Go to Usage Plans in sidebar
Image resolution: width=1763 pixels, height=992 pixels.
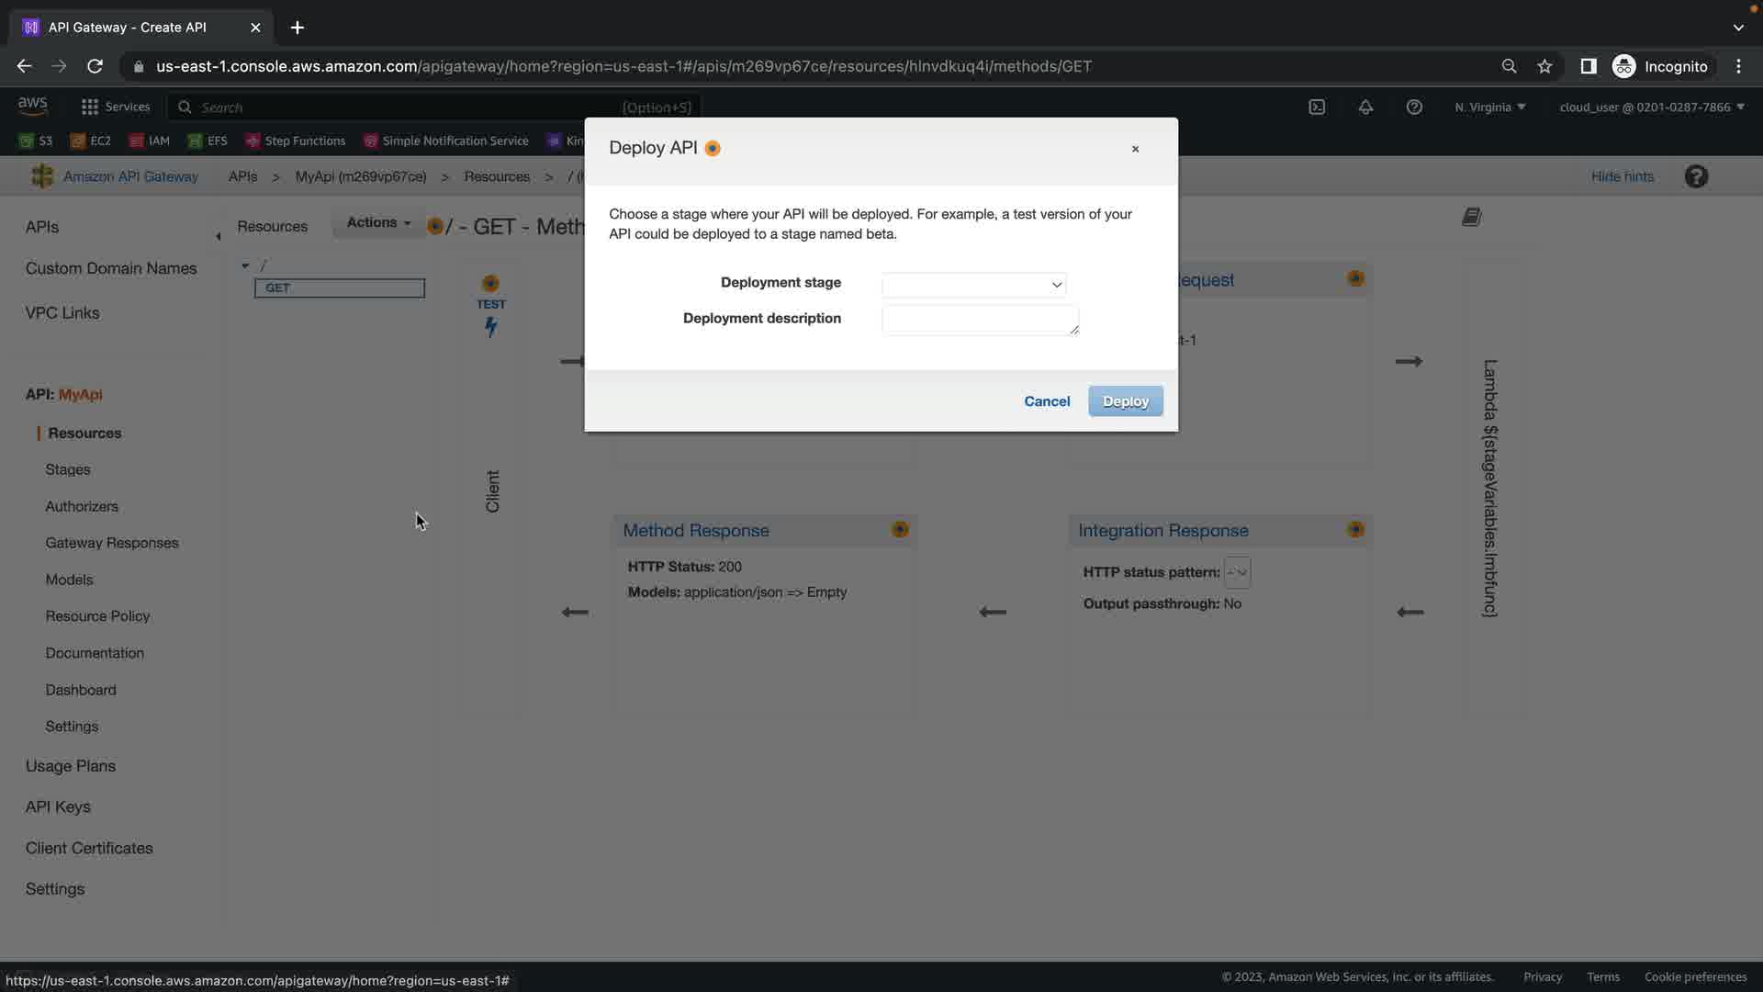click(x=71, y=766)
